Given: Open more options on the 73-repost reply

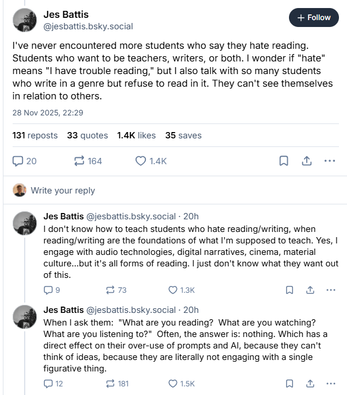Looking at the screenshot, I should tap(330, 290).
